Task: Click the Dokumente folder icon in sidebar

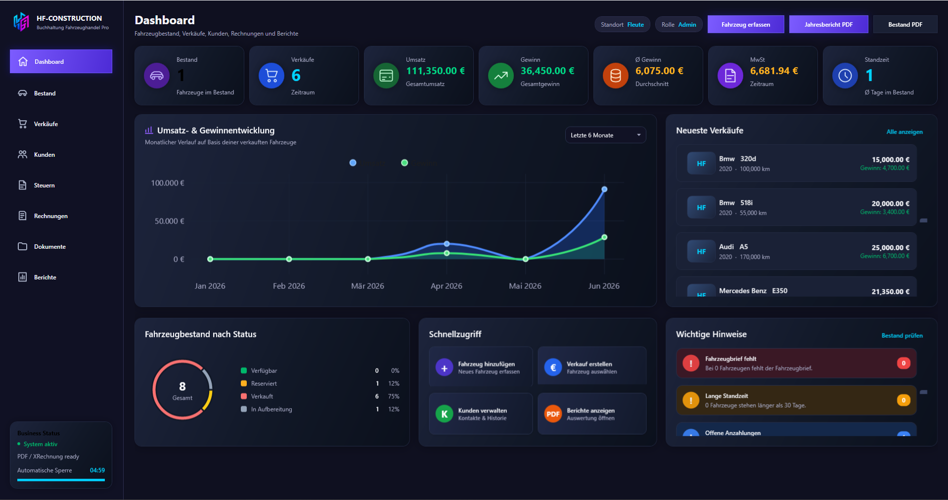Action: 23,246
